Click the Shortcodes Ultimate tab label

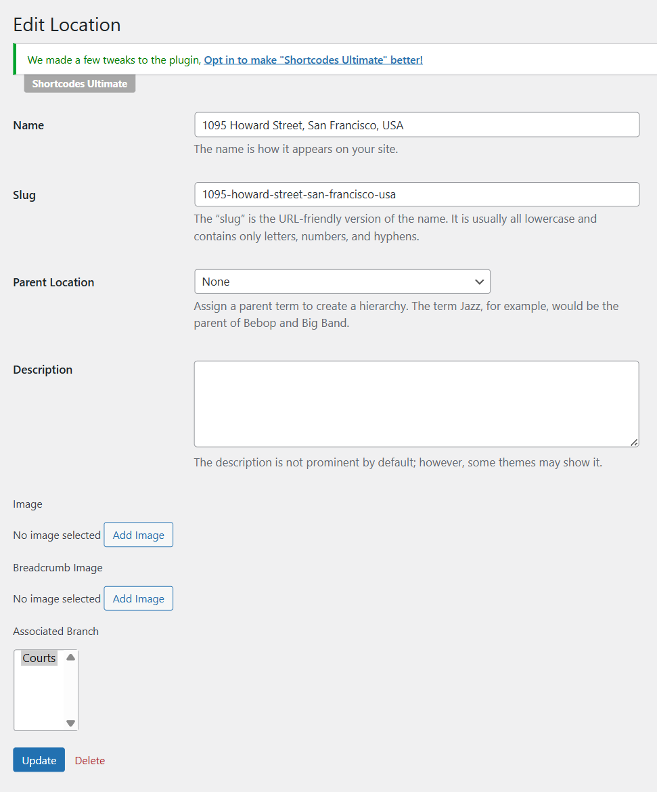click(x=80, y=84)
